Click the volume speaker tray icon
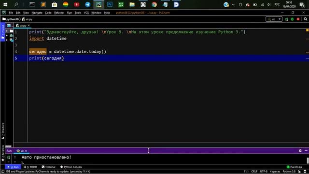The height and width of the screenshot is (174, 309). point(269,4)
